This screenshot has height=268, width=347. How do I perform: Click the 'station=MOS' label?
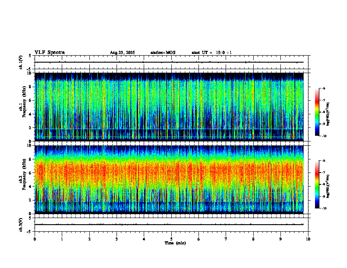point(163,53)
